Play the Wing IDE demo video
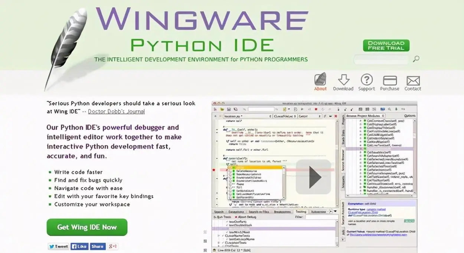 pos(313,177)
